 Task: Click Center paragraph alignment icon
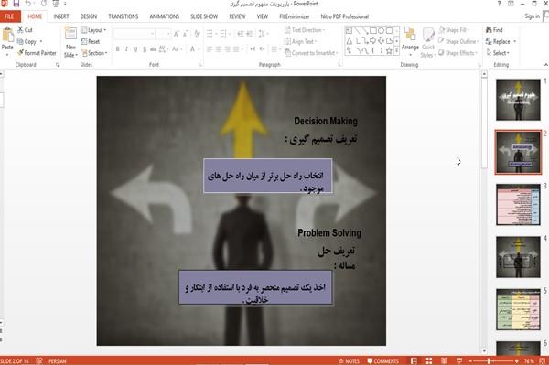(x=219, y=49)
